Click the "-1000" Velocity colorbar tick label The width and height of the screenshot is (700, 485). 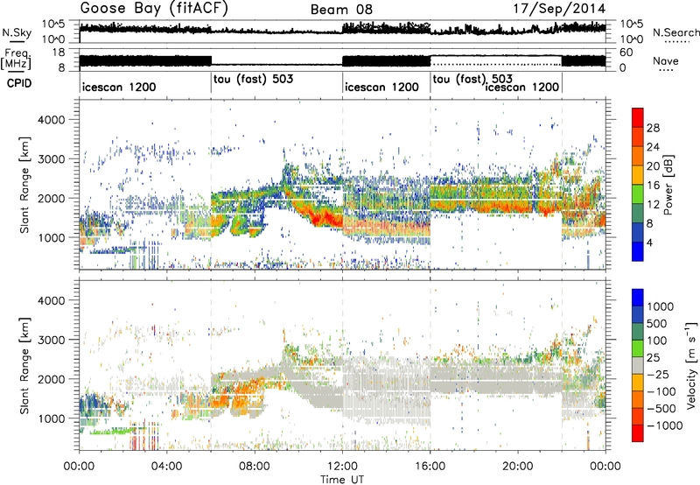tap(665, 425)
